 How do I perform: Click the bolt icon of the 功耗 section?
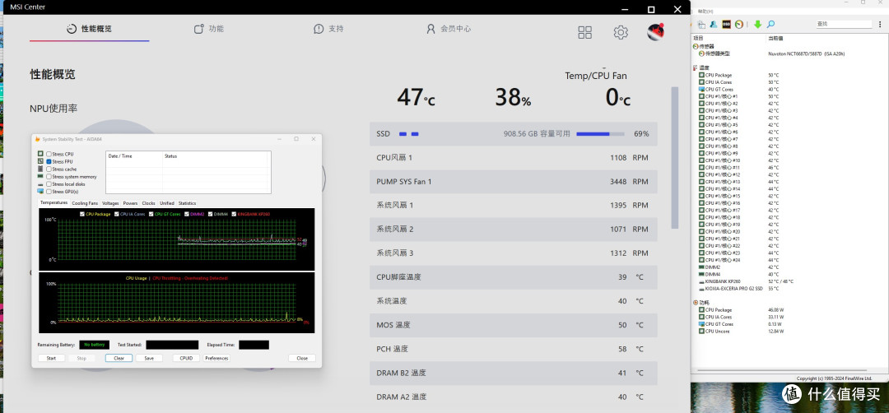[695, 303]
